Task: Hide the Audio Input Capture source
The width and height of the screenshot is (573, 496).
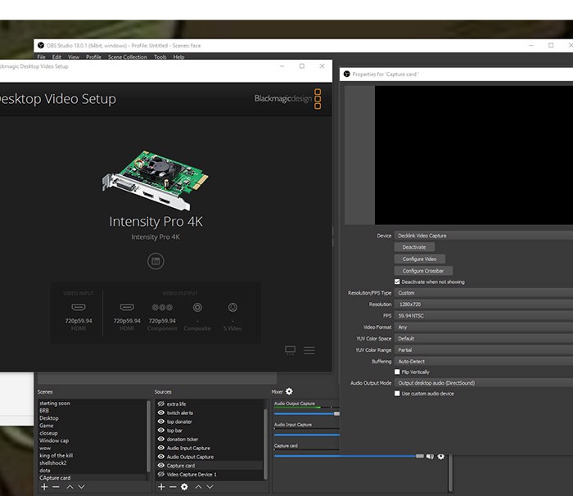Action: [160, 448]
